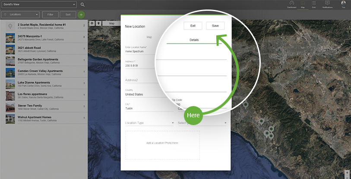Viewport: 351px width, 179px height.
Task: Select the 24375 Manzanita-1 location
Action: tap(46, 38)
